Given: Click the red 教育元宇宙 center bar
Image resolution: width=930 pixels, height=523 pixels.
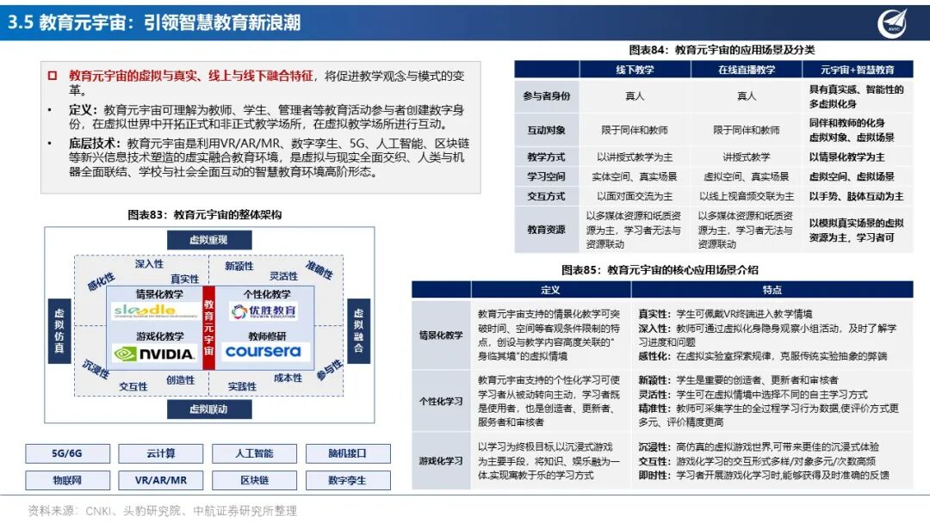Looking at the screenshot, I should pos(208,328).
